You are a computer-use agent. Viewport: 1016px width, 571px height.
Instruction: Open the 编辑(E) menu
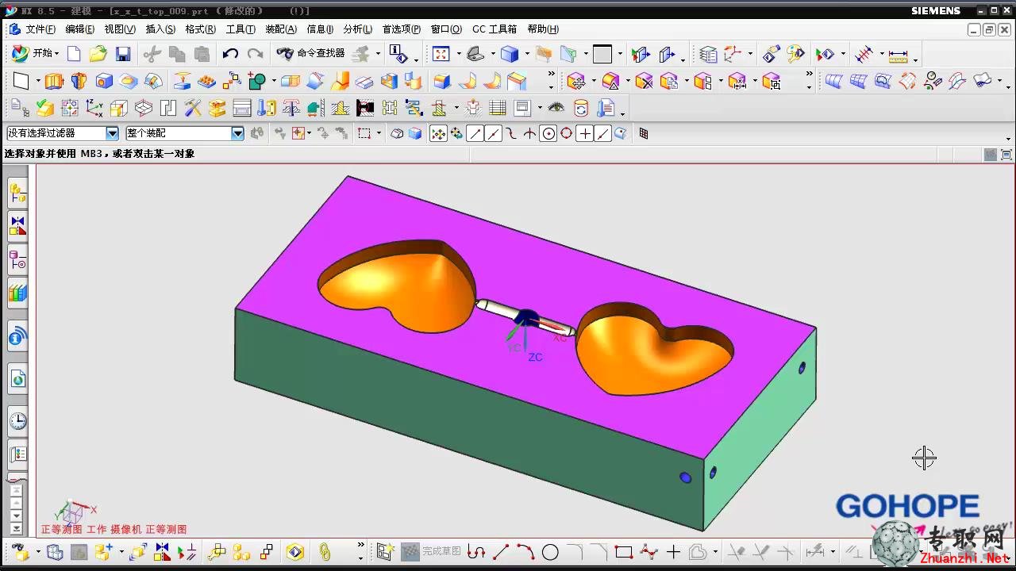pyautogui.click(x=80, y=29)
